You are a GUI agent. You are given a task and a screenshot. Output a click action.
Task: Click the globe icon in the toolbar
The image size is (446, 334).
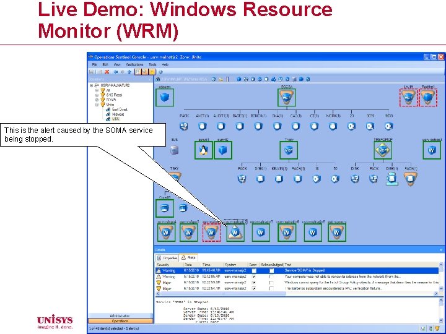[160, 72]
